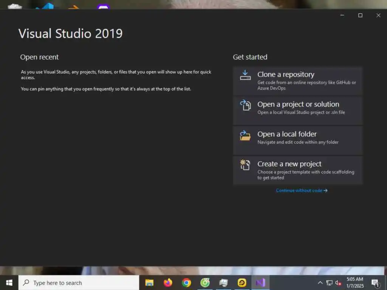
Task: Click the Open a project or solution icon
Action: point(245,105)
